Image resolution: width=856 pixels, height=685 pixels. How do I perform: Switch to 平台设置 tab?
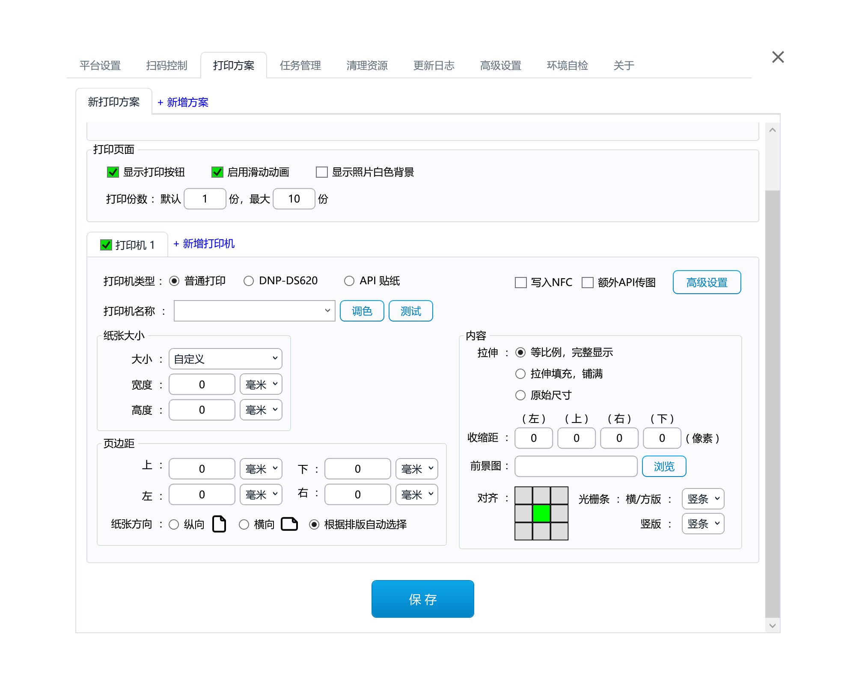(100, 66)
